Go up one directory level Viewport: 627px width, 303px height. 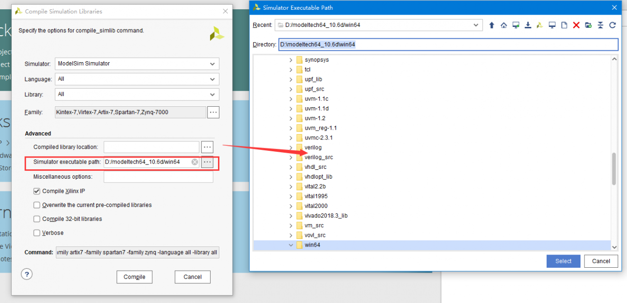coord(492,25)
